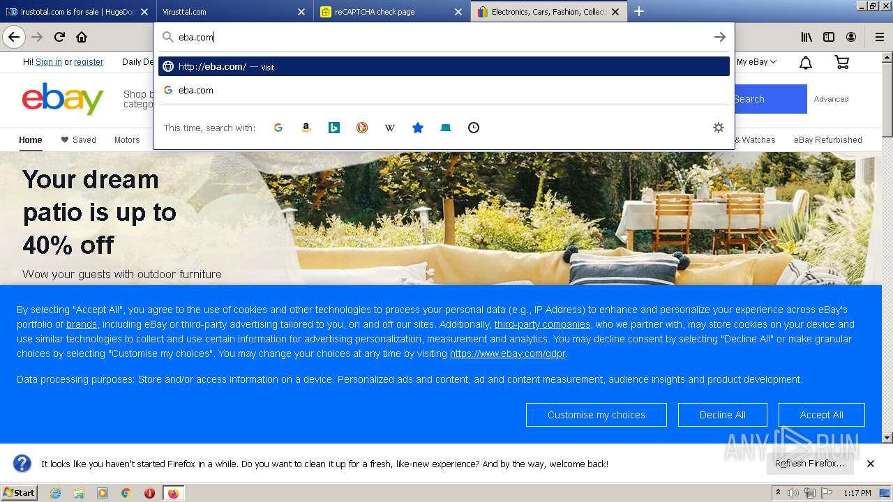Click the eBay logo
The width and height of the screenshot is (893, 502).
[63, 99]
